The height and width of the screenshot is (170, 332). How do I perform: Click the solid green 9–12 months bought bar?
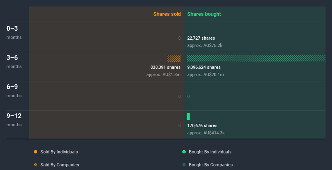pos(188,117)
